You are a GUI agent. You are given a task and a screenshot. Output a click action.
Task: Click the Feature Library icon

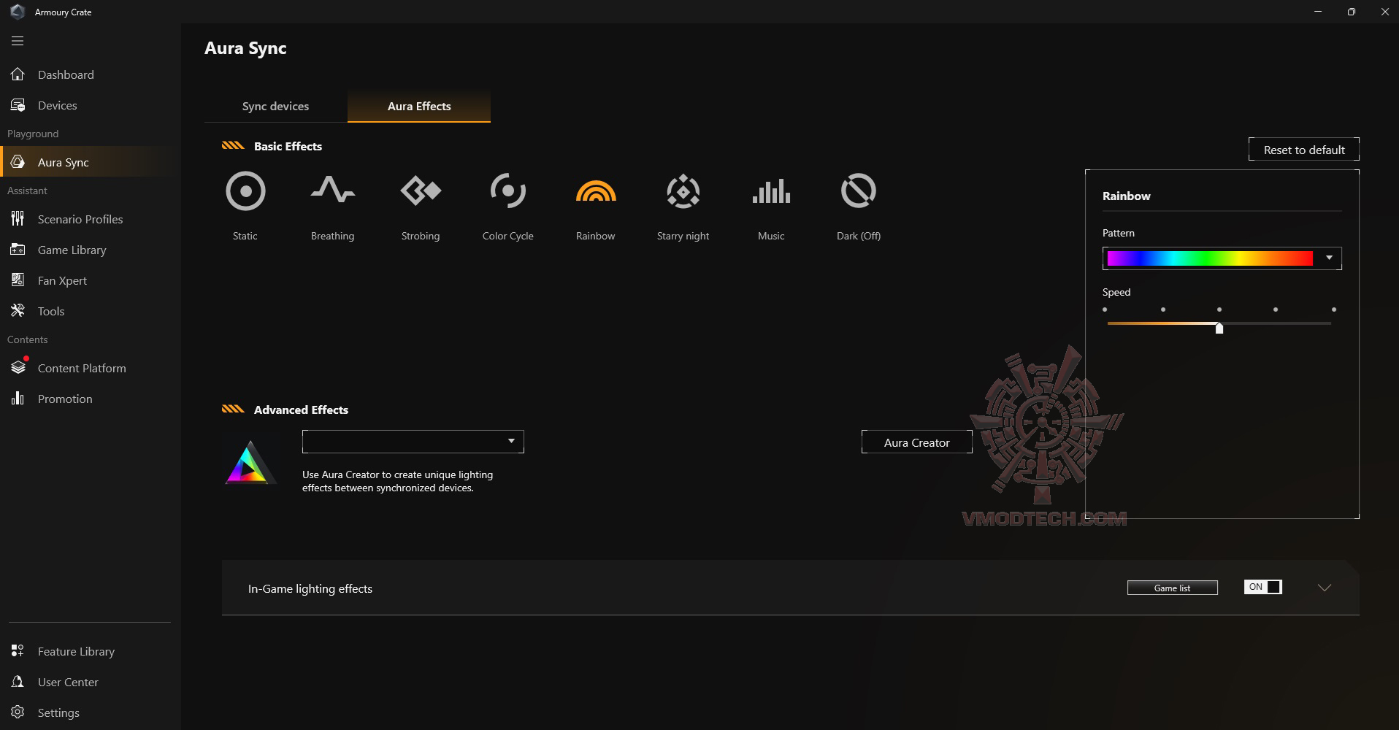pyautogui.click(x=18, y=651)
